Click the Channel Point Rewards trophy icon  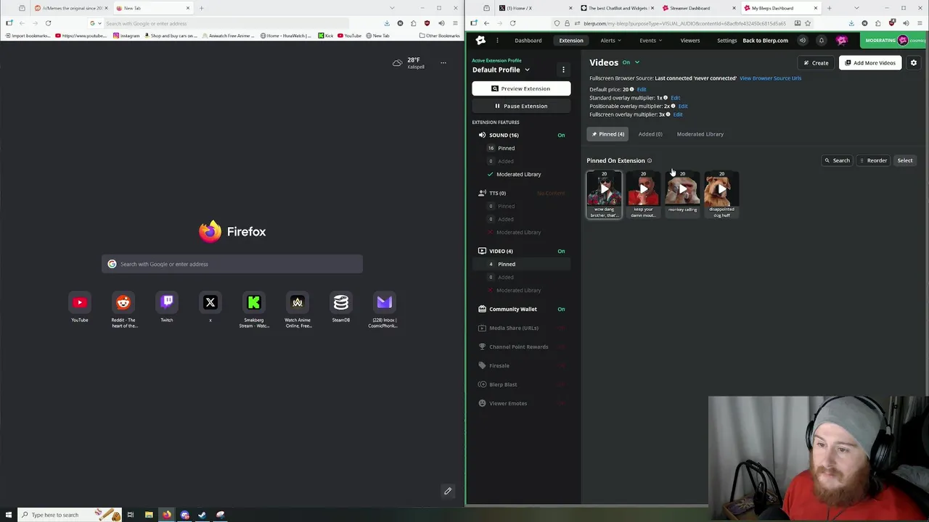click(x=482, y=347)
